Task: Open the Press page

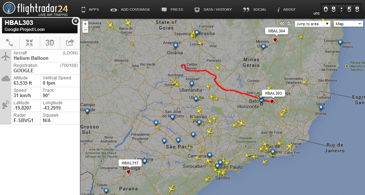Action: (x=172, y=10)
